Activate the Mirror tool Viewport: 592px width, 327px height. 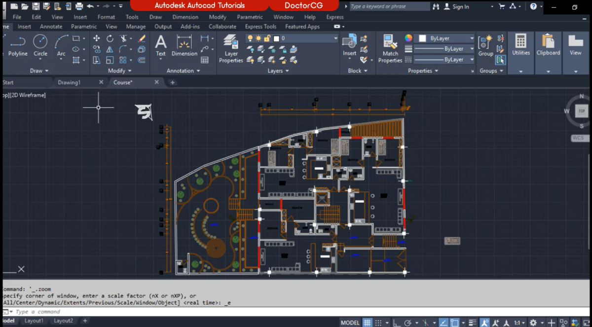(110, 49)
